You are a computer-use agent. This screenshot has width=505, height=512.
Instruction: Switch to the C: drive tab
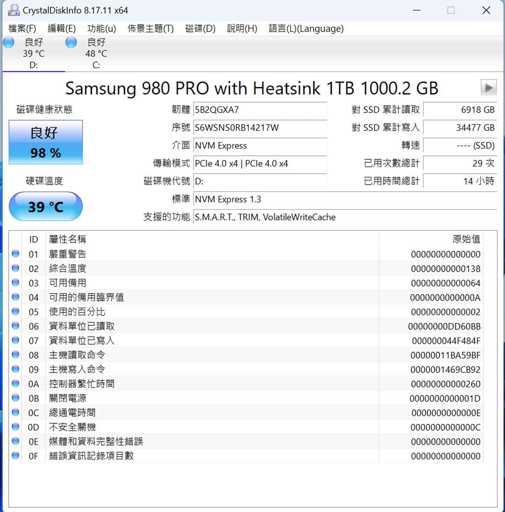[x=96, y=53]
